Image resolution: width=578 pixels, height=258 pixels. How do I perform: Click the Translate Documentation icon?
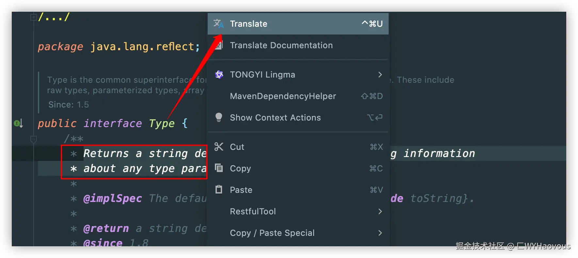tap(219, 46)
